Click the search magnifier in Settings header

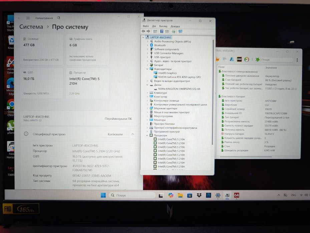tap(59, 18)
